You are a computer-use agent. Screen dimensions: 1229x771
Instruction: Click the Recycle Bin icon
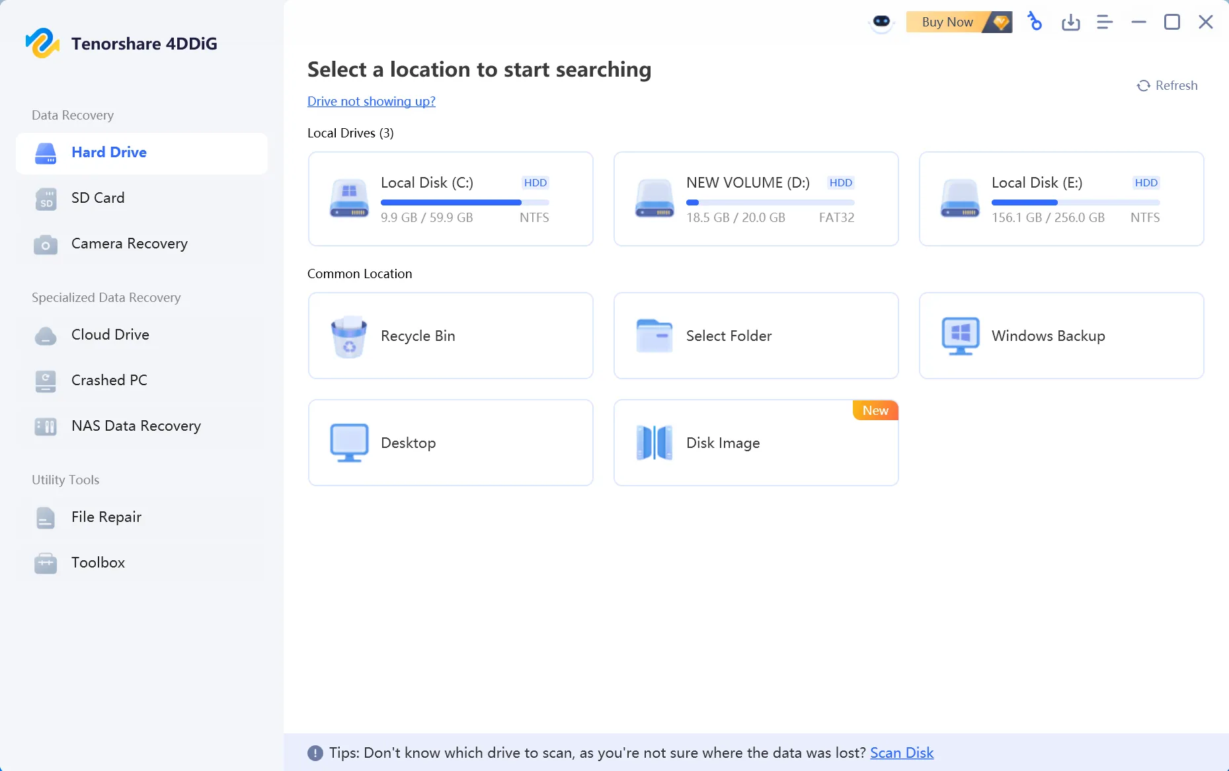(x=349, y=336)
